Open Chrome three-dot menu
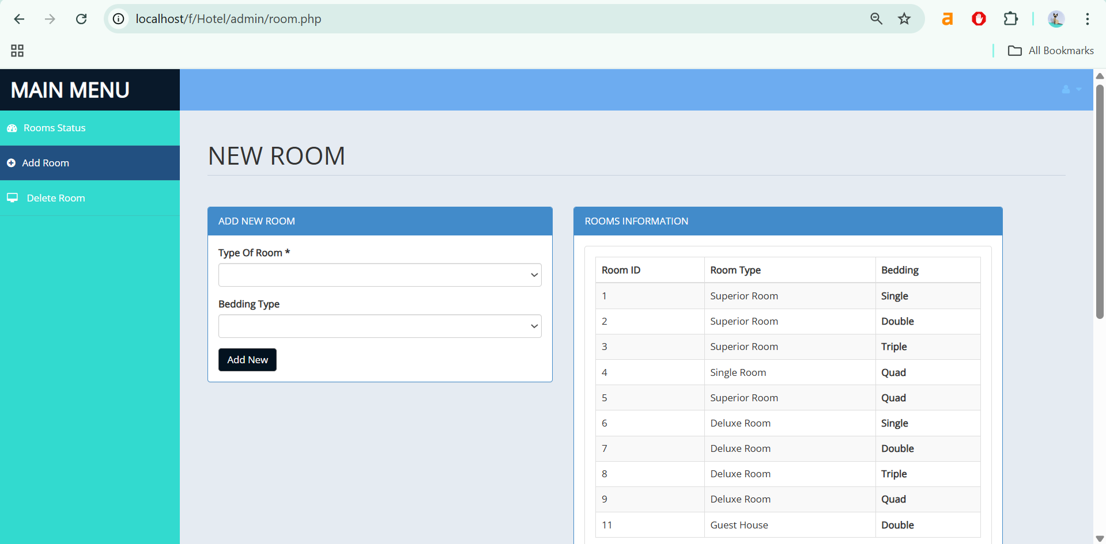Screen dimensions: 1106x544 point(1087,19)
